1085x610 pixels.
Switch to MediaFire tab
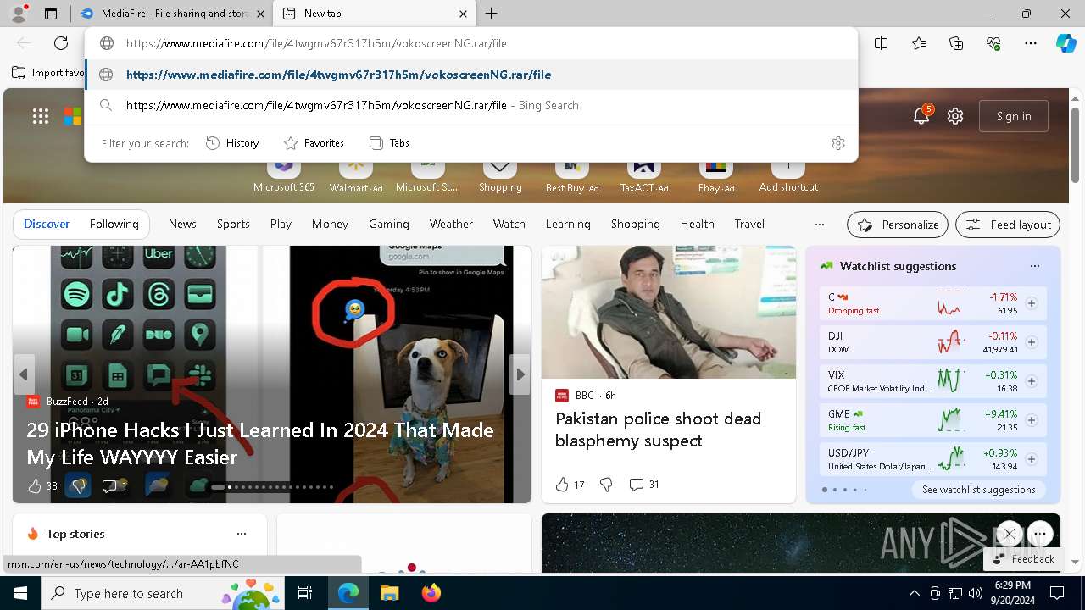170,14
